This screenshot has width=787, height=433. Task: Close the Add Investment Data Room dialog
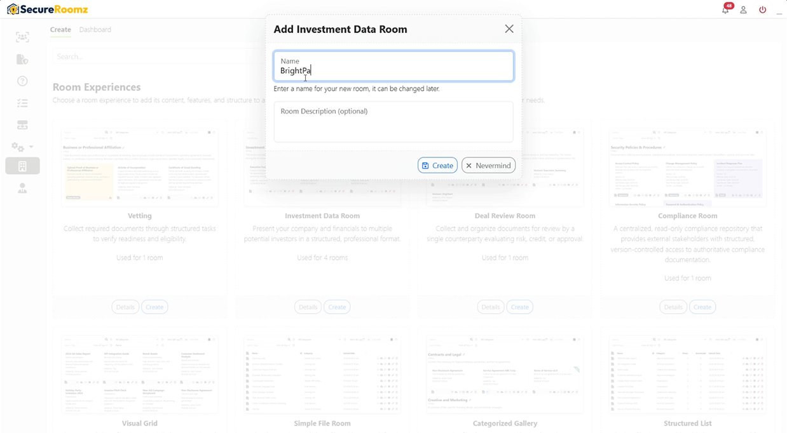point(509,29)
